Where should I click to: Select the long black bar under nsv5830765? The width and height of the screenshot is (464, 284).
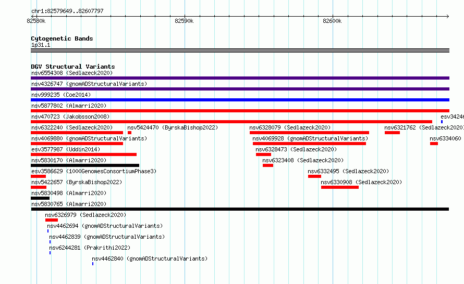(240, 209)
